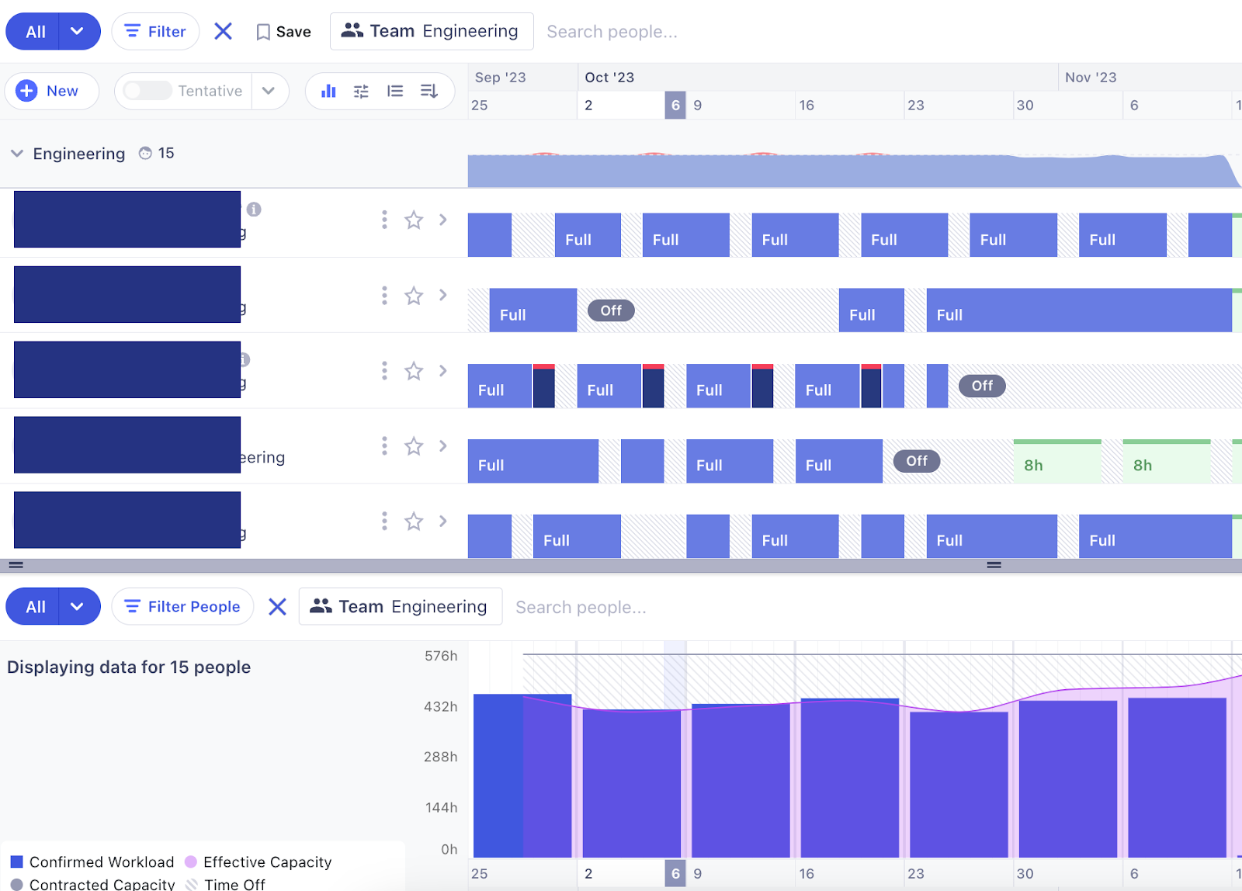Open the All filter dropdown at top left
Image resolution: width=1242 pixels, height=891 pixels.
[53, 31]
